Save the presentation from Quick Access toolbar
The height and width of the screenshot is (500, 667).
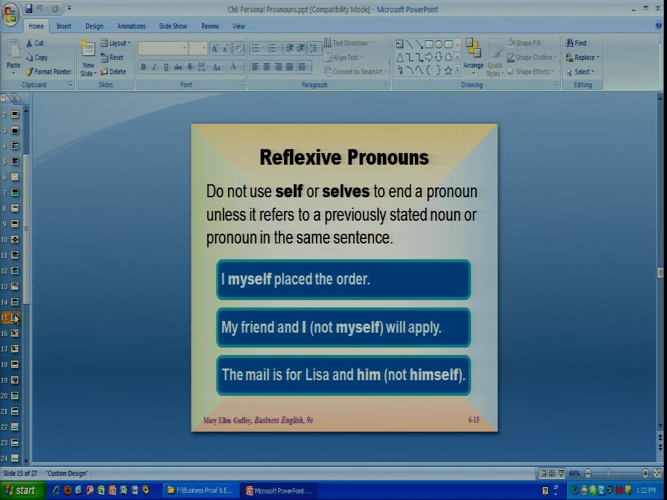(29, 8)
